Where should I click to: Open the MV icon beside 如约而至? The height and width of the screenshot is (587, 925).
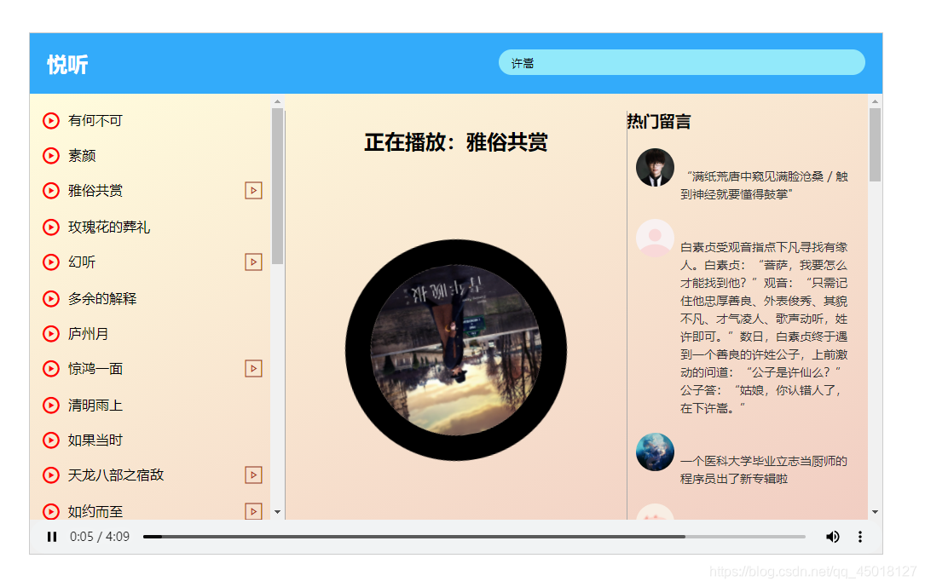[253, 510]
